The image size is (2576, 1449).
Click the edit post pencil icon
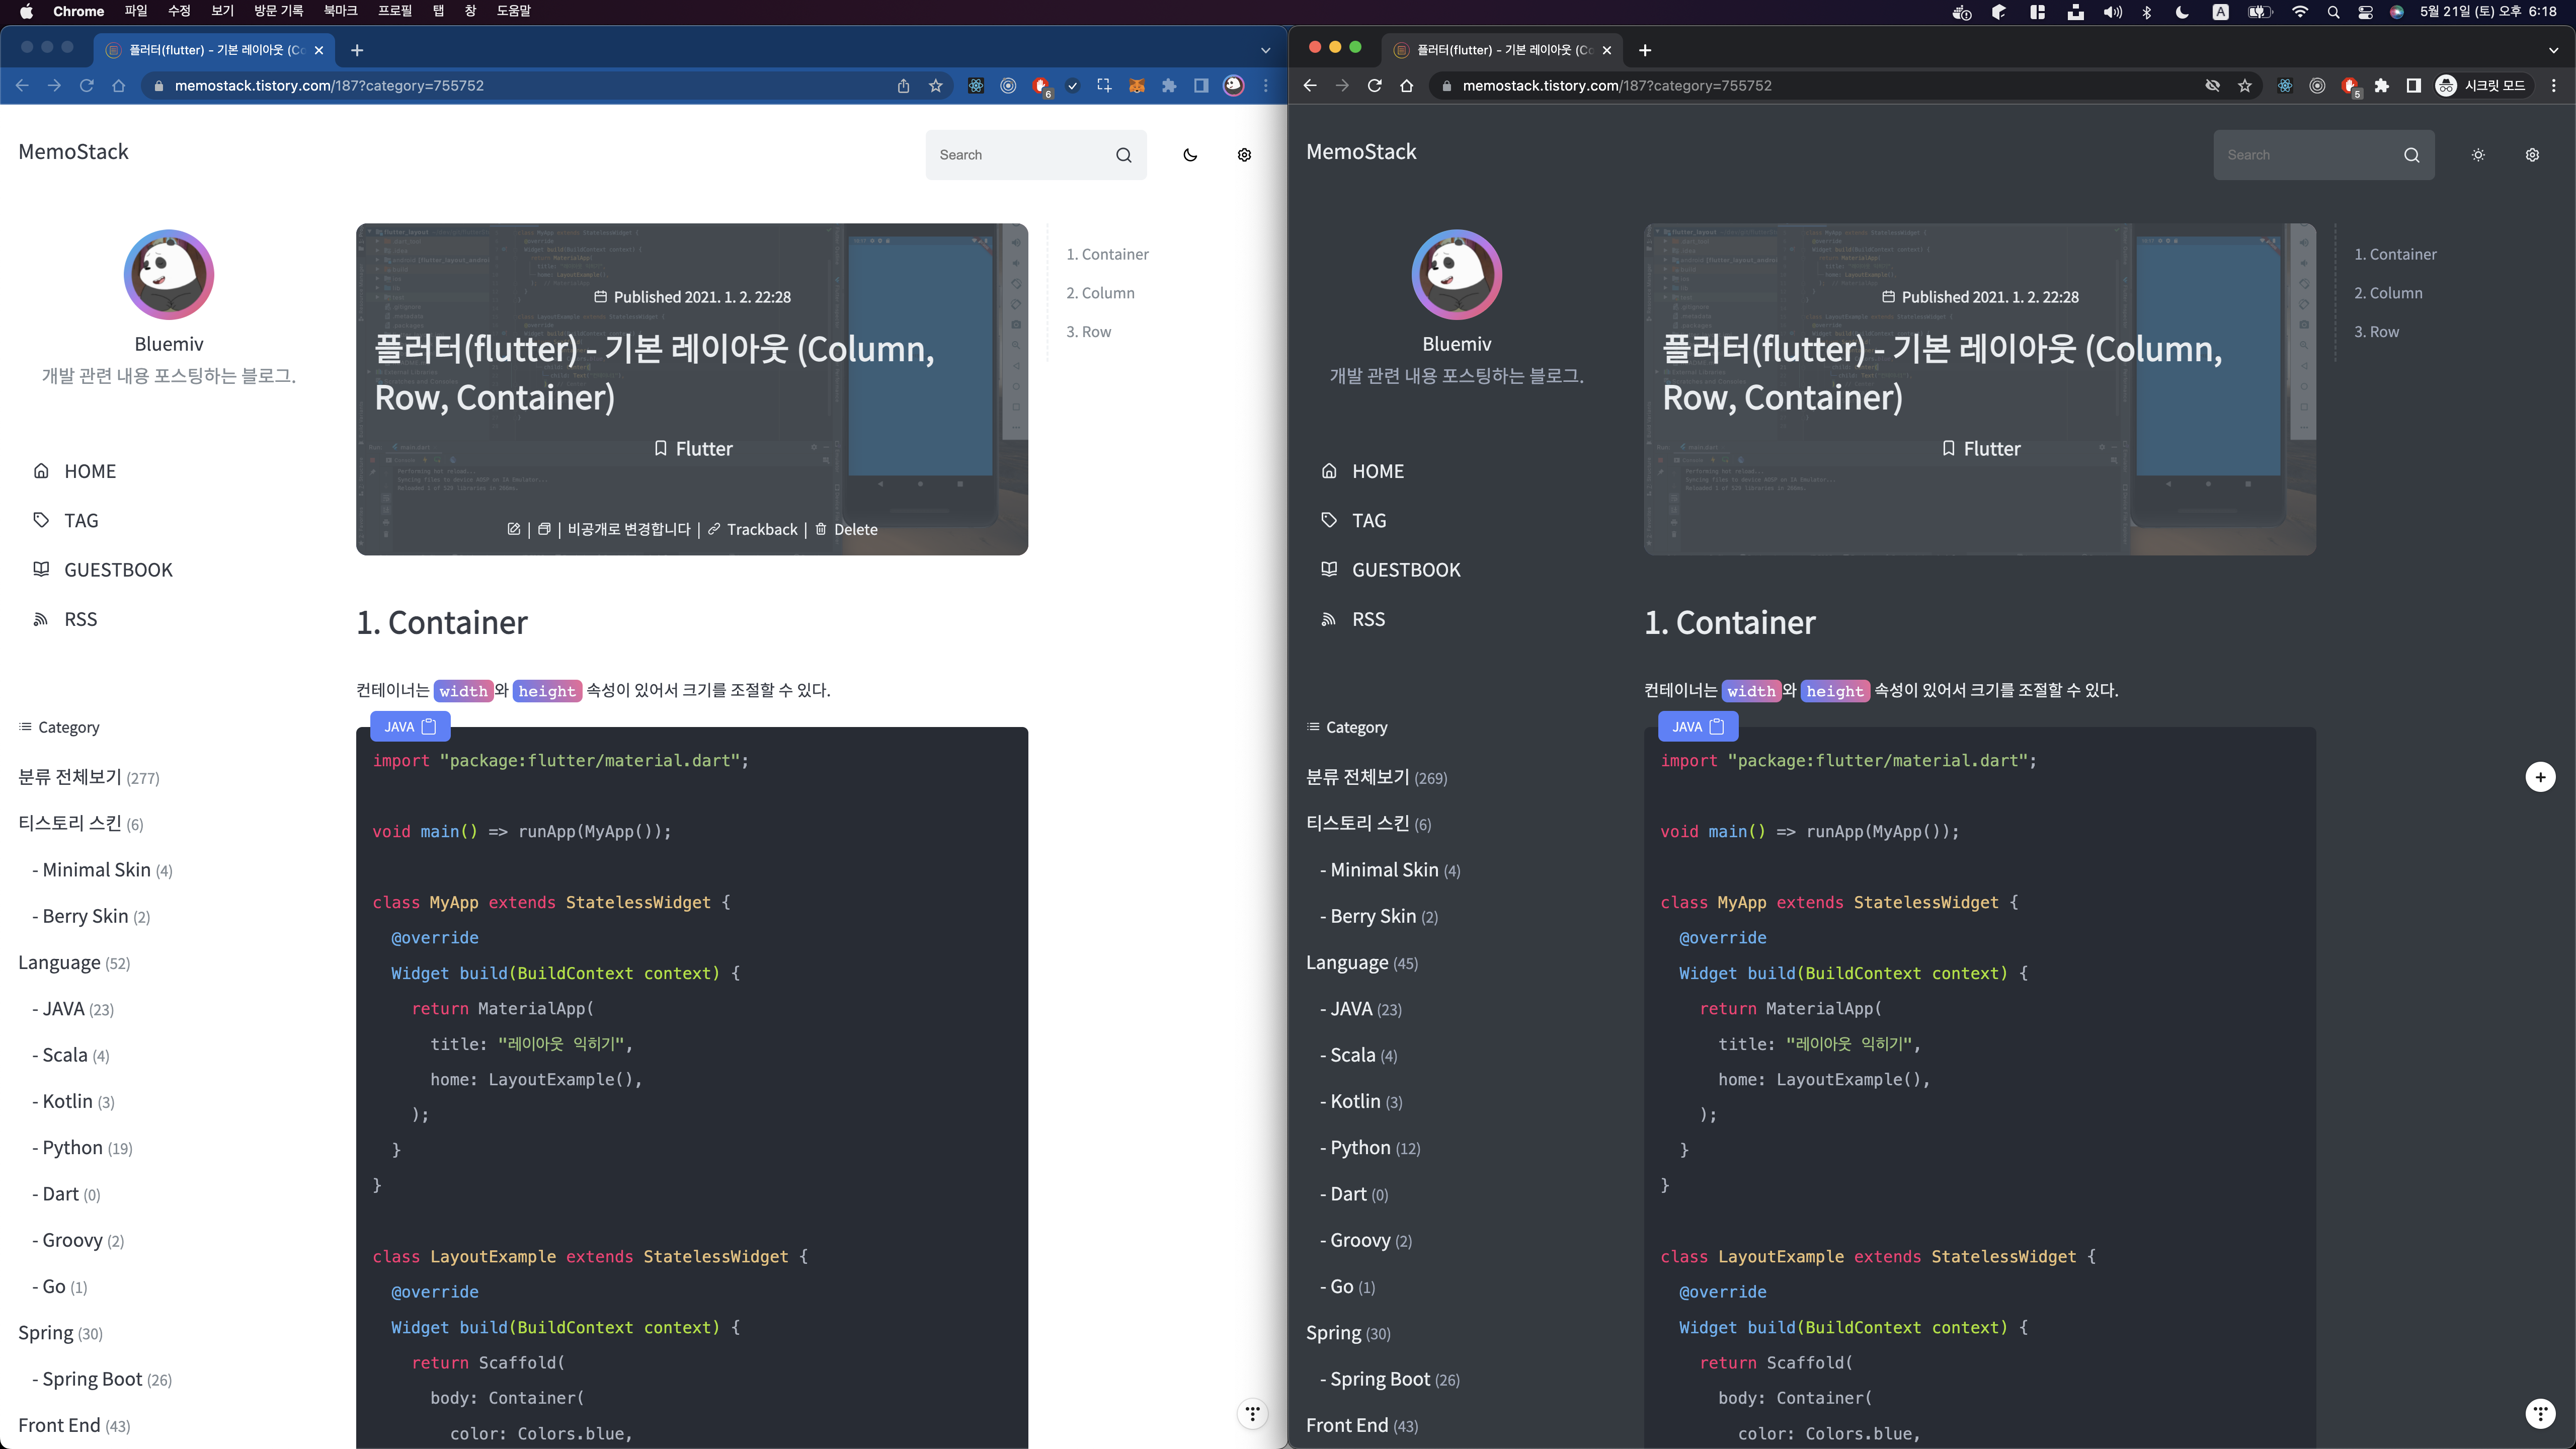pyautogui.click(x=514, y=529)
